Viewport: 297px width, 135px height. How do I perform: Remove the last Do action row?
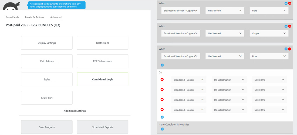(x=162, y=110)
